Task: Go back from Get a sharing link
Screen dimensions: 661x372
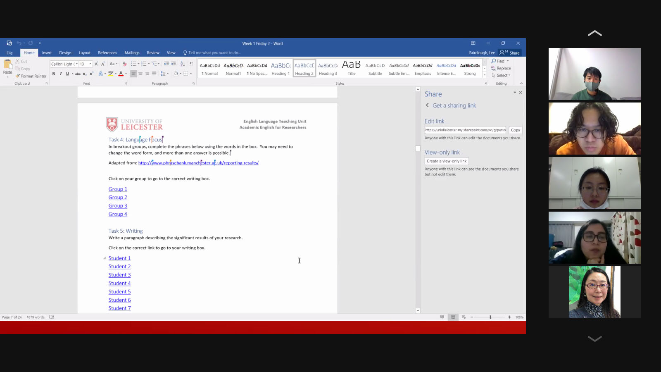Action: (427, 105)
